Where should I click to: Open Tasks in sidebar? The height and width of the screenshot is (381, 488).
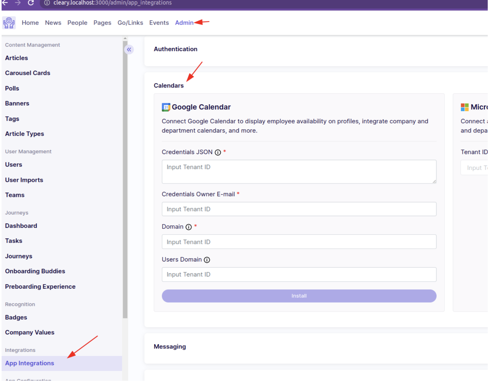(x=14, y=241)
